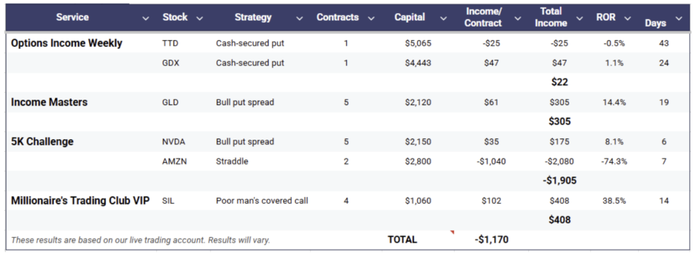Select the 5K Challenge service cell
Screen dimensions: 698x257
click(42, 142)
